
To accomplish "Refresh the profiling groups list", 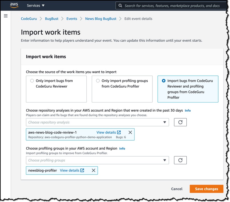I will coord(180,160).
